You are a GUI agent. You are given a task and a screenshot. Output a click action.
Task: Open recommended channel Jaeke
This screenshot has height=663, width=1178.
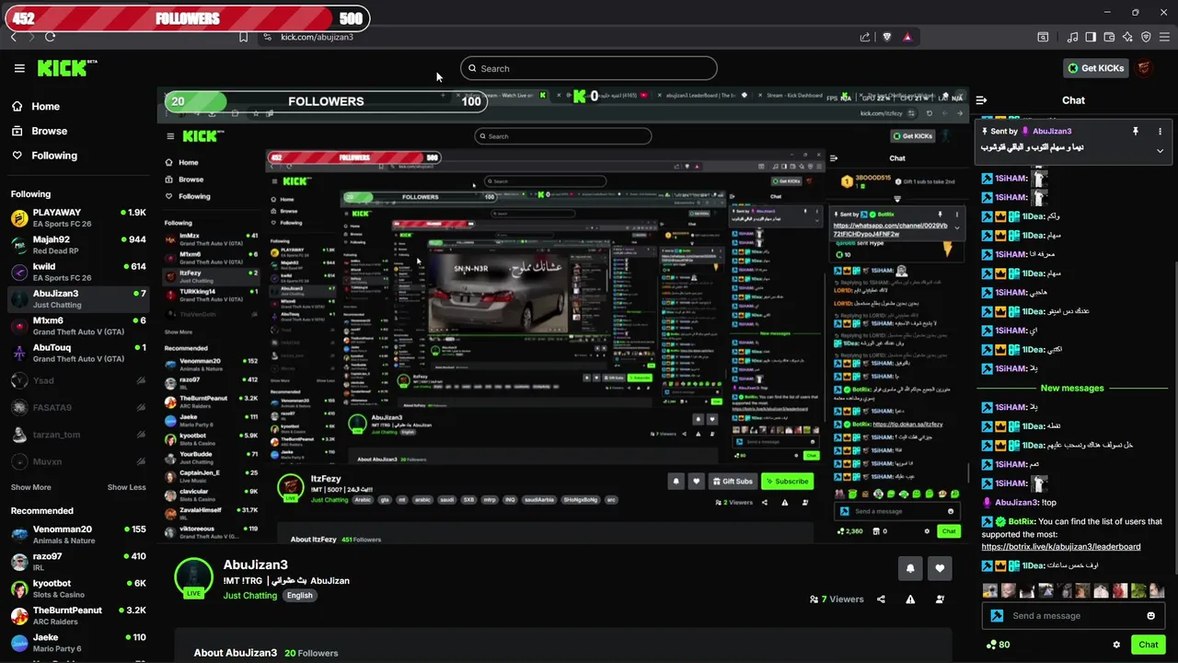78,642
